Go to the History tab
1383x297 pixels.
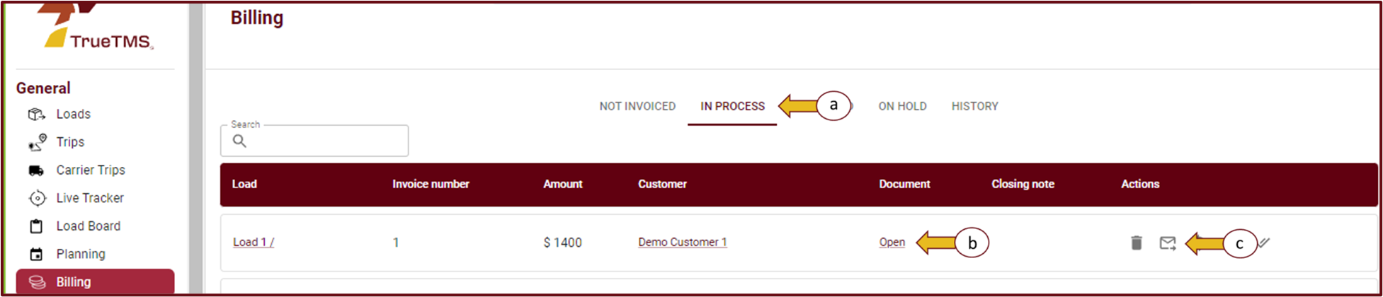tap(974, 106)
